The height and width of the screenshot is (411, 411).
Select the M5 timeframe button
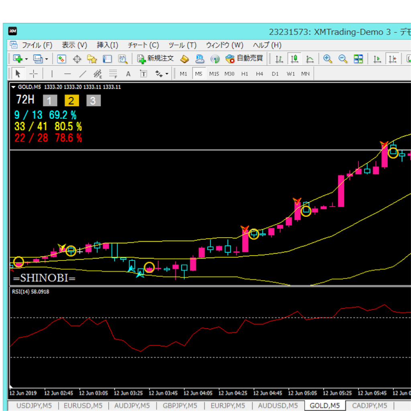(199, 74)
